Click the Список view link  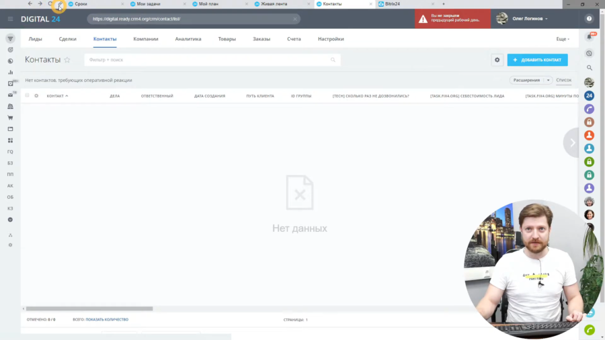[x=564, y=80]
